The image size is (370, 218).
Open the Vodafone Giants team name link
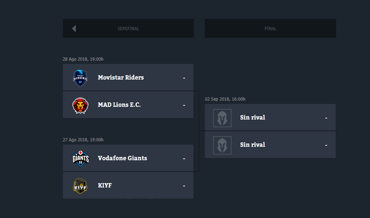pyautogui.click(x=122, y=158)
